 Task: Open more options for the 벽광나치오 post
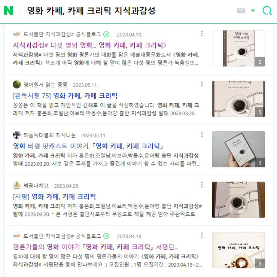(x=202, y=185)
